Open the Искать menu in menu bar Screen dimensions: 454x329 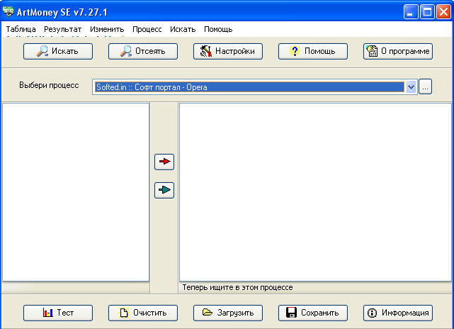tap(183, 29)
